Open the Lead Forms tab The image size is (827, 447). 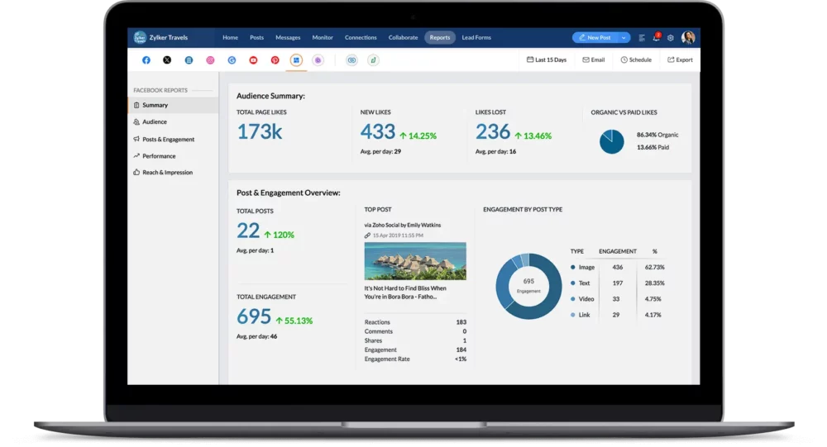pos(476,37)
